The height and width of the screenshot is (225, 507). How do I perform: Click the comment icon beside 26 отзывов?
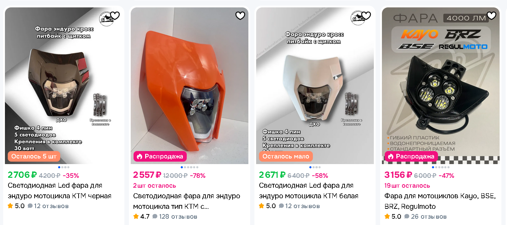pyautogui.click(x=407, y=217)
